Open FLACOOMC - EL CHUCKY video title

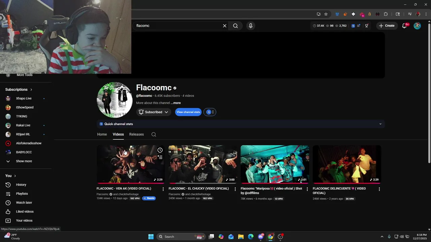[198, 189]
